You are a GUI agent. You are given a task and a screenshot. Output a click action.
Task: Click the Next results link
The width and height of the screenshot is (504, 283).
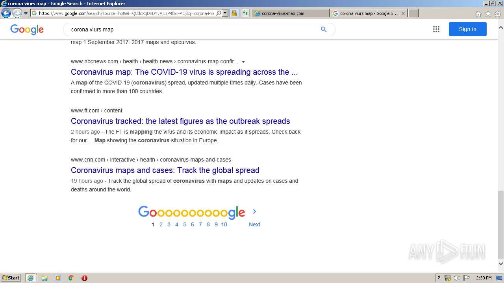coord(254,224)
